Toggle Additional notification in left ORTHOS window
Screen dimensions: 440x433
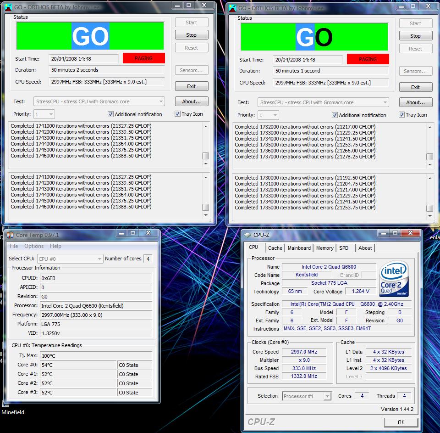(110, 114)
